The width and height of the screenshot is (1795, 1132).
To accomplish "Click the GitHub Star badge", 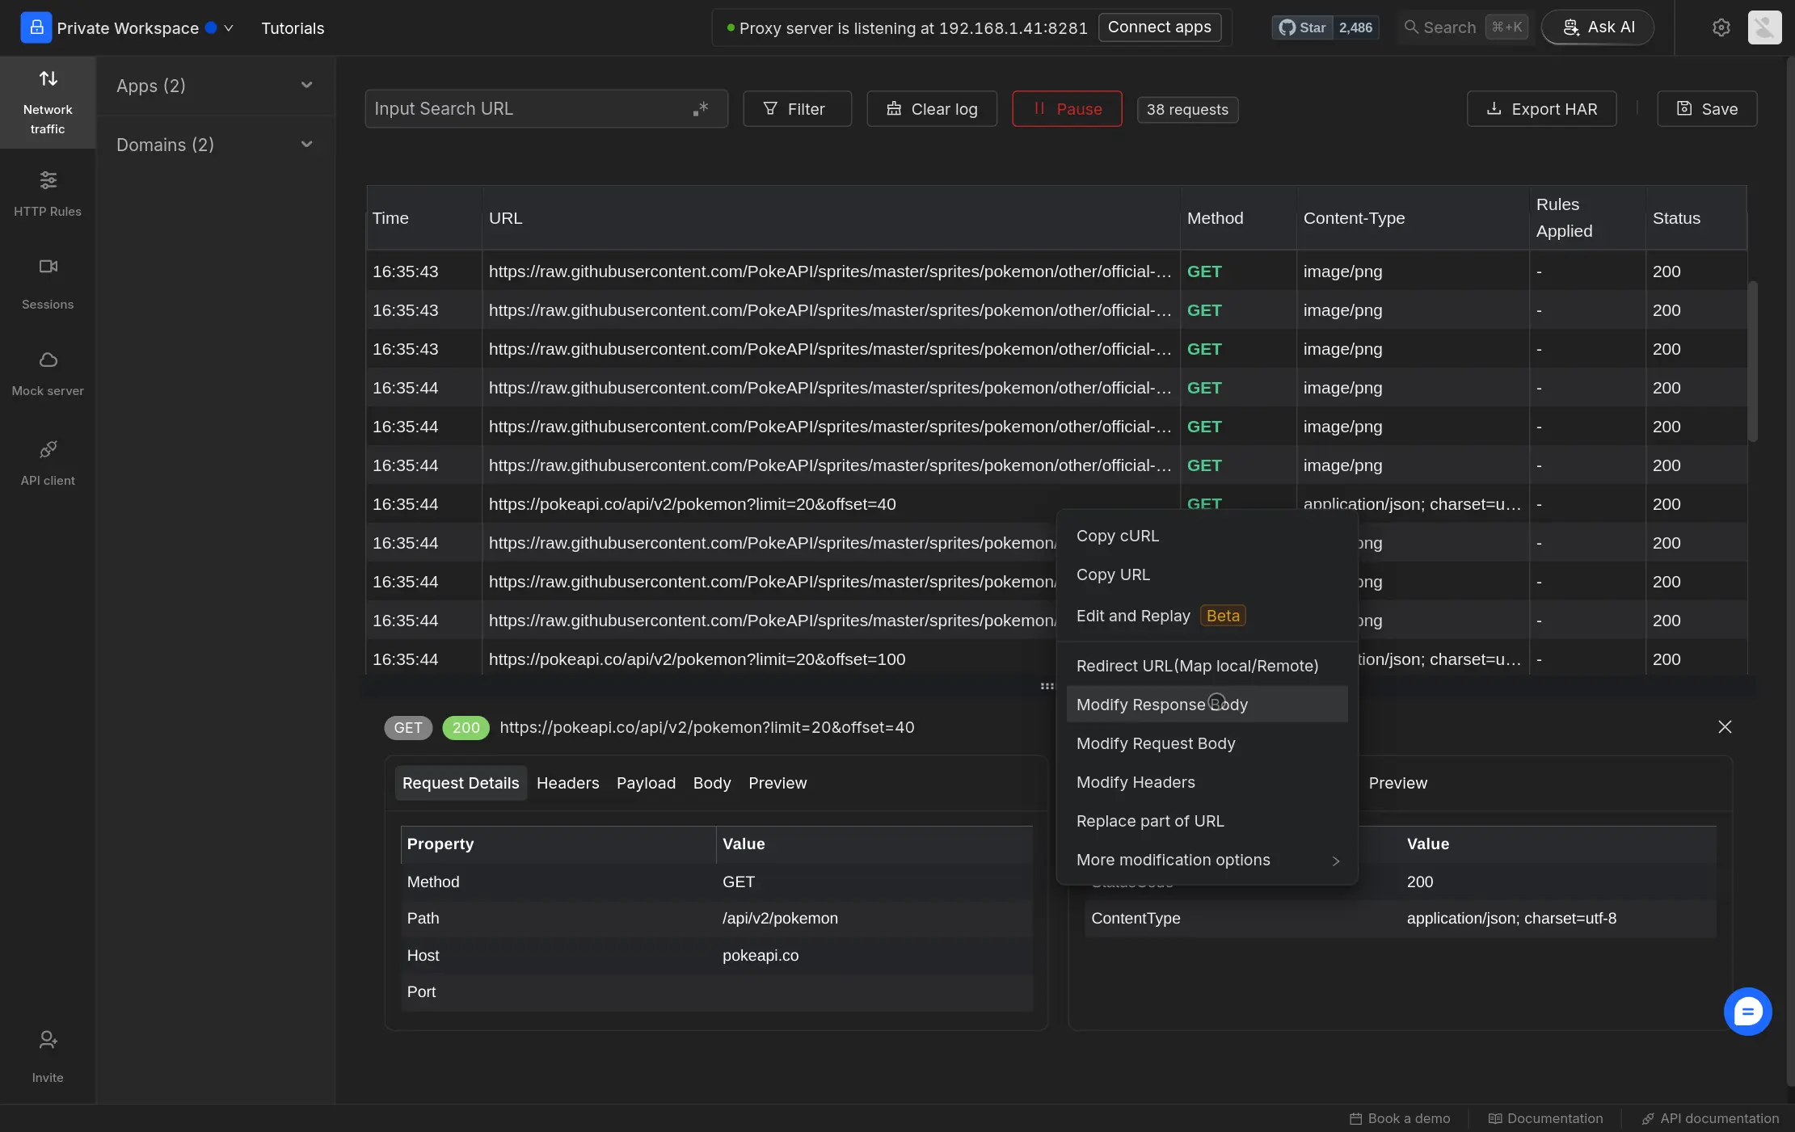I will click(x=1325, y=27).
